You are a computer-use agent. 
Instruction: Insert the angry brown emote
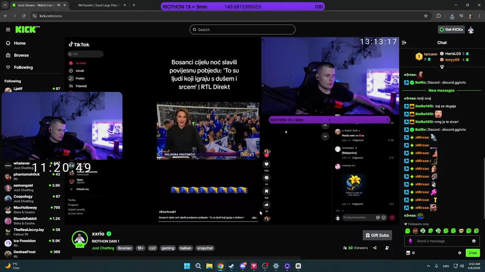(415, 231)
